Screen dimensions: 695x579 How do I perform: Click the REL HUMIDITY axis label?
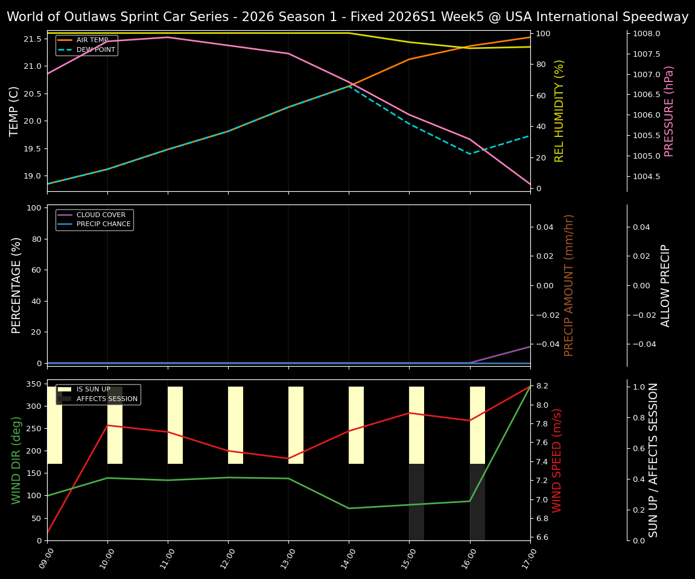click(558, 112)
